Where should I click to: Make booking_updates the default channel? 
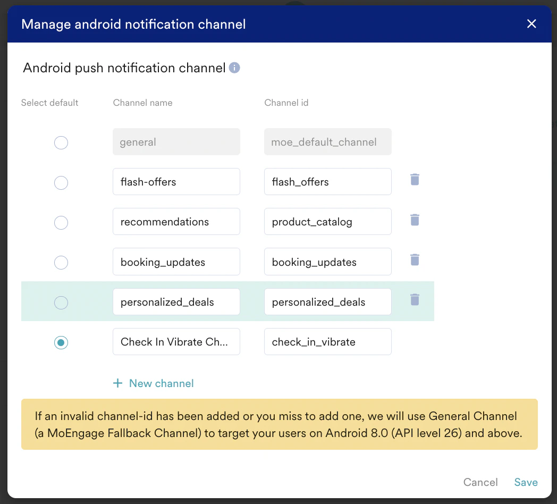tap(61, 262)
